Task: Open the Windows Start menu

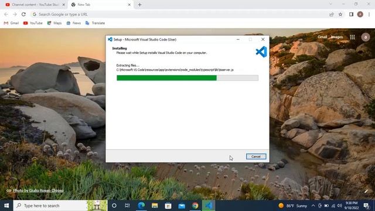Action: (x=6, y=206)
